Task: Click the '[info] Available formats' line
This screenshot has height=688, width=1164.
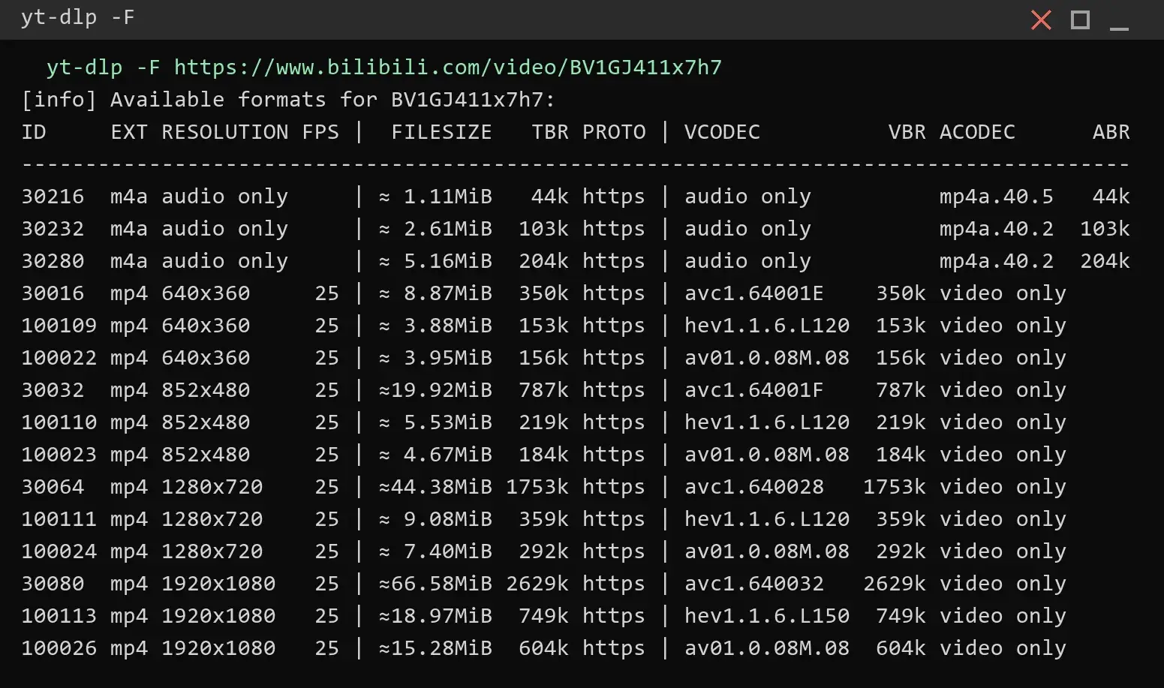Action: click(x=288, y=100)
